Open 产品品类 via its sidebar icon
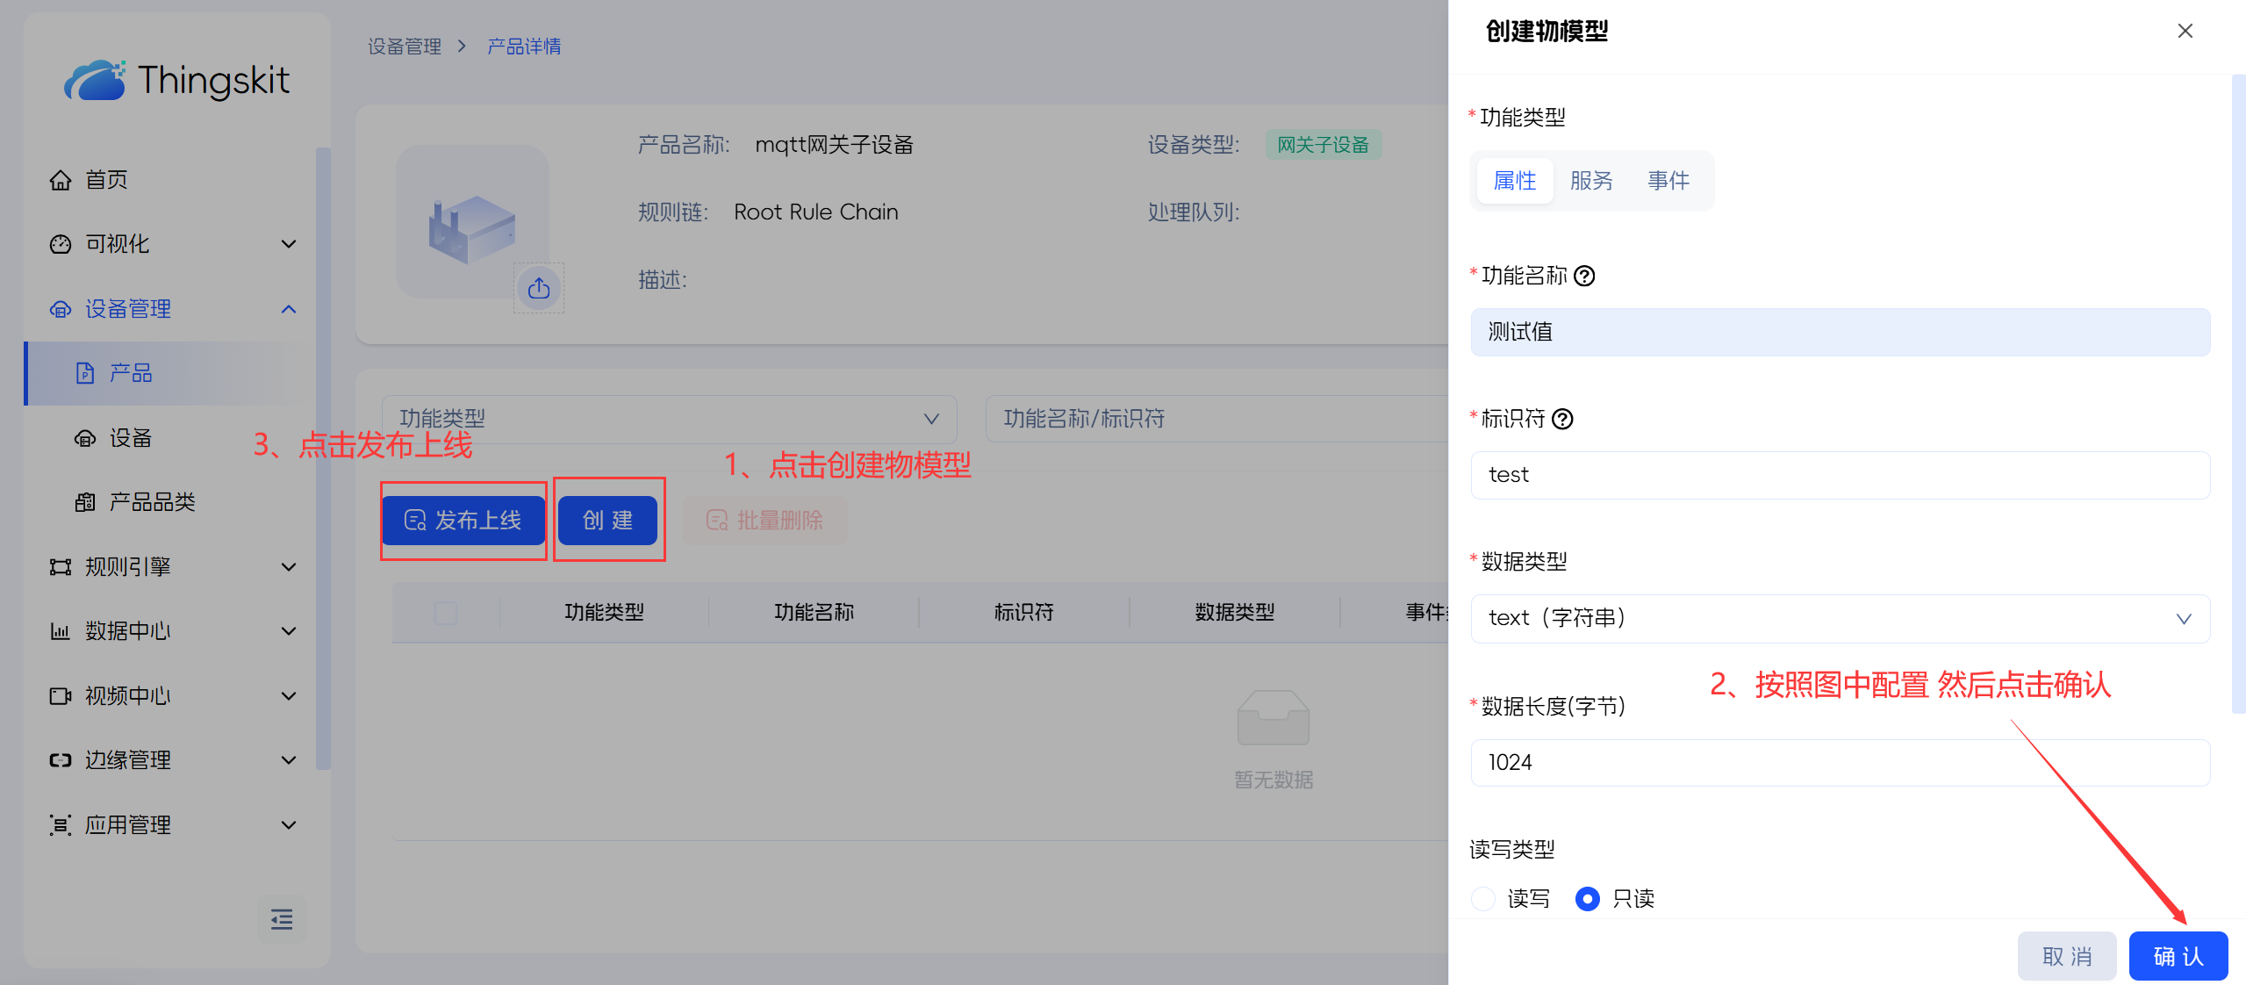Image resolution: width=2246 pixels, height=985 pixels. [x=85, y=502]
